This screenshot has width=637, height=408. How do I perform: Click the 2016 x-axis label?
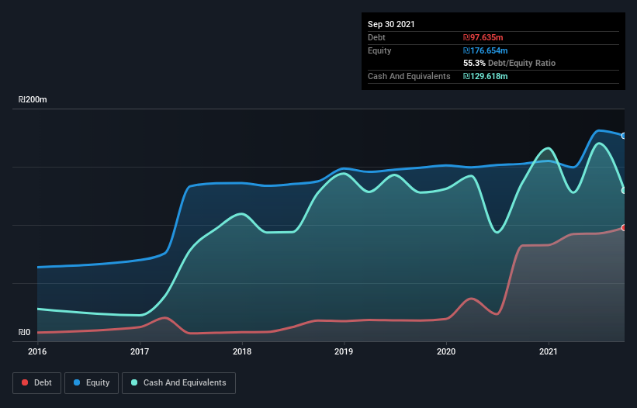pos(37,351)
